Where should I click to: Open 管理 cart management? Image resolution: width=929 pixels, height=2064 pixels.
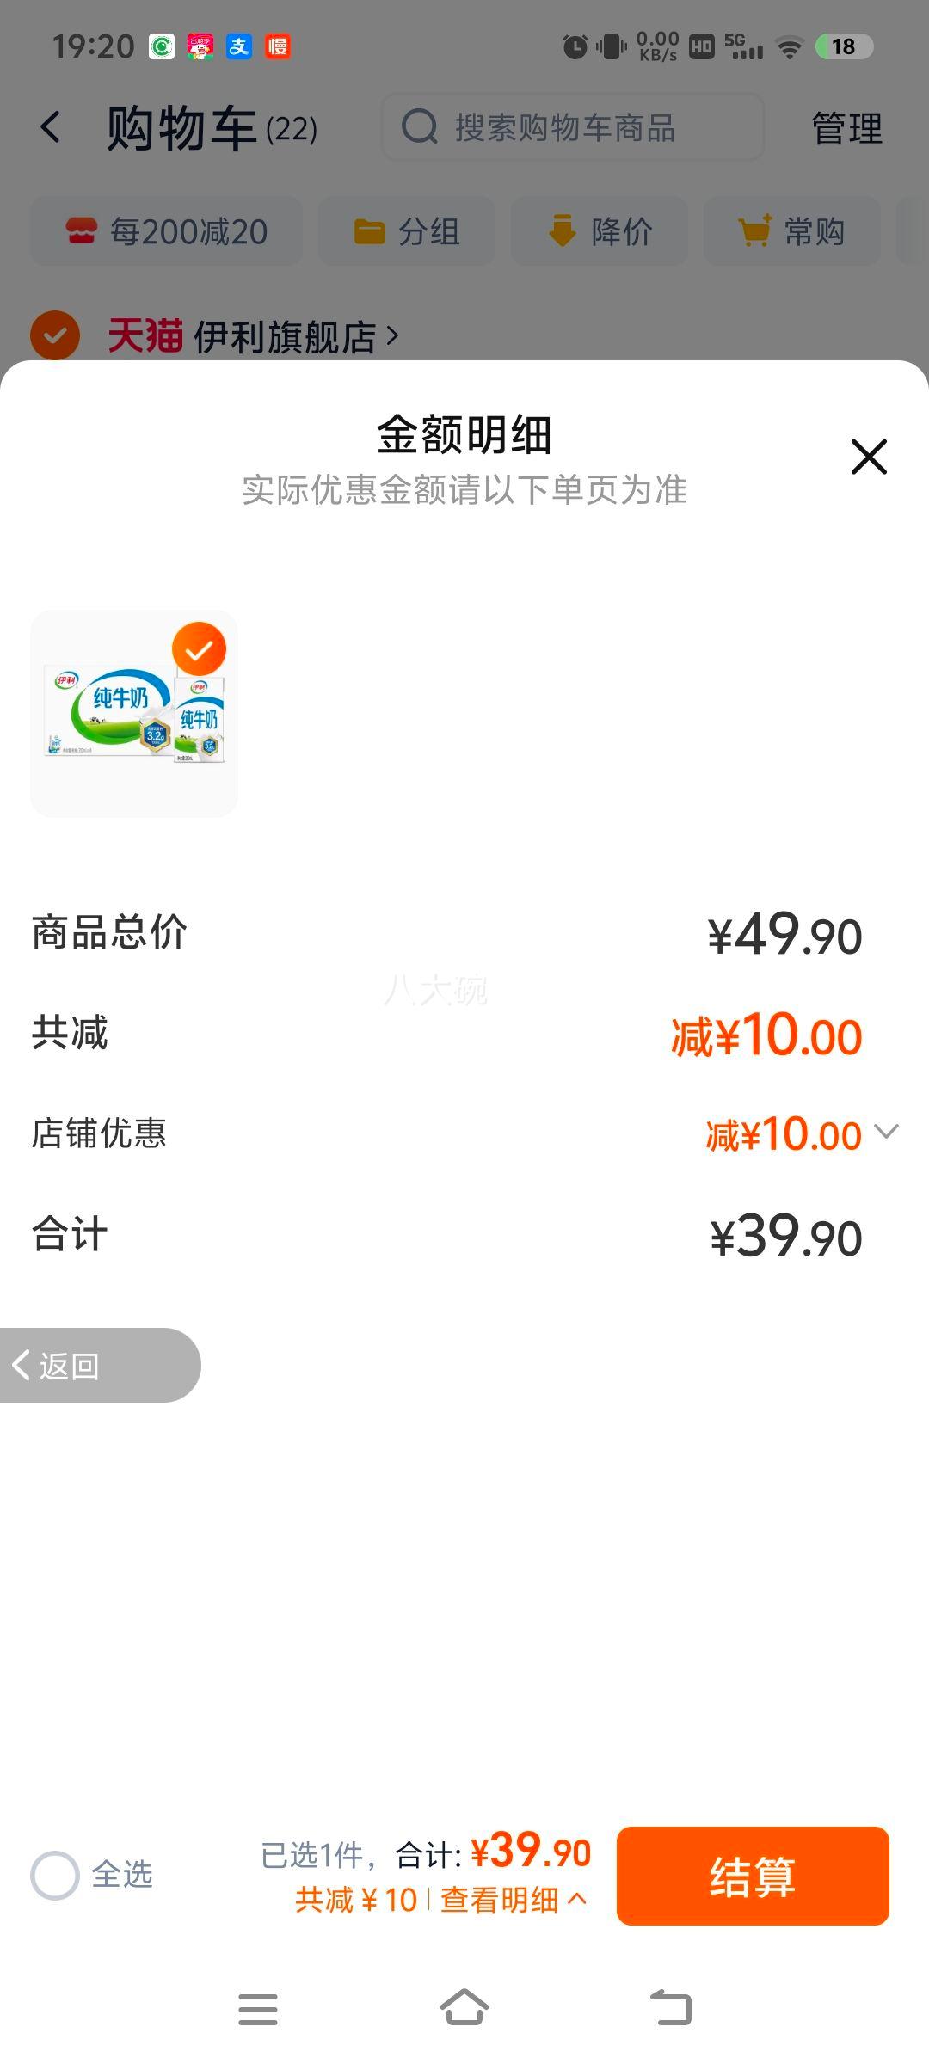pos(847,128)
